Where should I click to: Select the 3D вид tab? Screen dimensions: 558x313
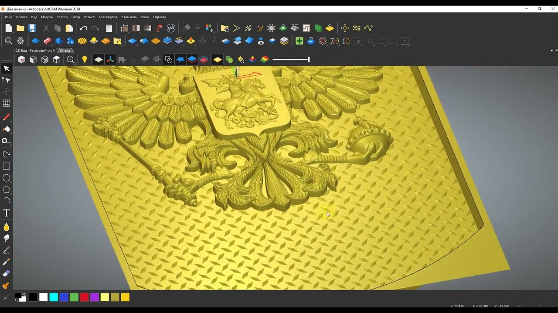(x=65, y=50)
